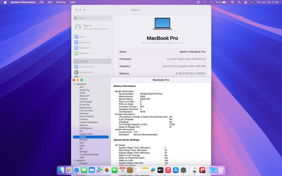Select Thunderbolt/USB4 in the Hardware list
The width and height of the screenshot is (282, 176).
coord(89,155)
